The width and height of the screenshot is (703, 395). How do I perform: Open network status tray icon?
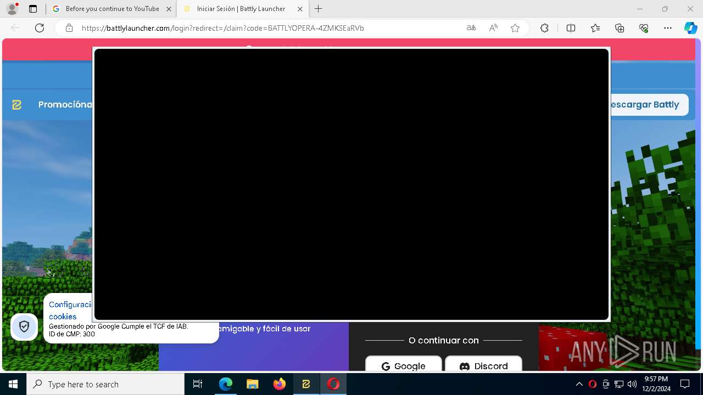[x=619, y=384]
